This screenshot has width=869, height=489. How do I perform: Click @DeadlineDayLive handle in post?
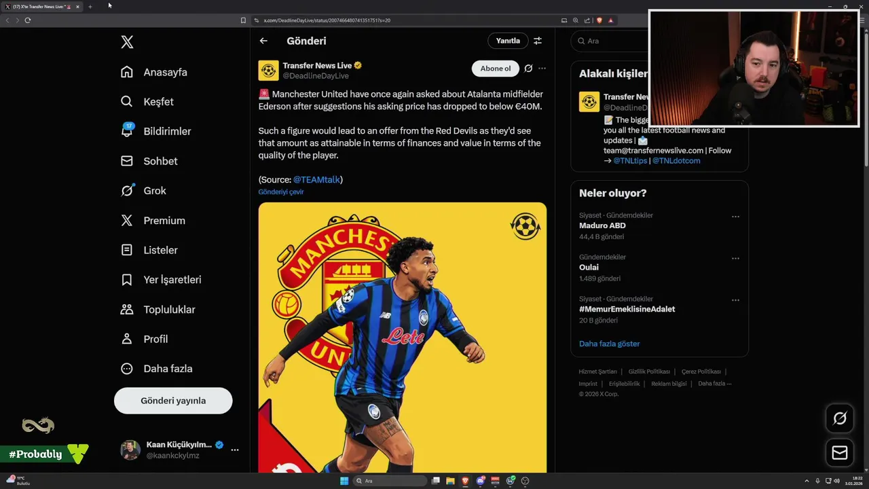(x=316, y=76)
